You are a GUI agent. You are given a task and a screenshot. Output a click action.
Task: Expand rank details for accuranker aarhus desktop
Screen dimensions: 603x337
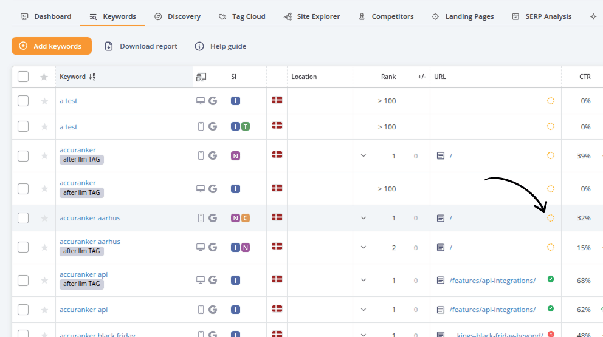tap(364, 247)
